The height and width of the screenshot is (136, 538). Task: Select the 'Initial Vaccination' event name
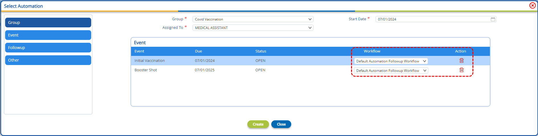pyautogui.click(x=150, y=61)
